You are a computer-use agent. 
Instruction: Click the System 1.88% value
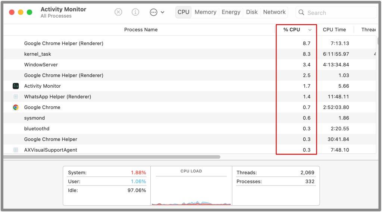(138, 172)
